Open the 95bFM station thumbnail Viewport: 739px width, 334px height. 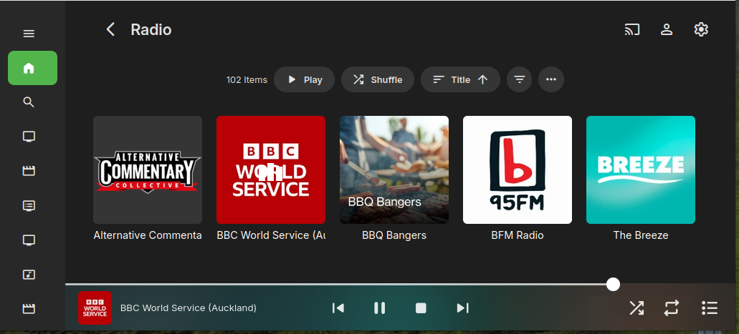coord(518,170)
